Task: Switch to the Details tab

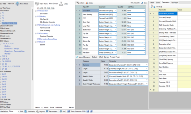Action: coord(152,3)
